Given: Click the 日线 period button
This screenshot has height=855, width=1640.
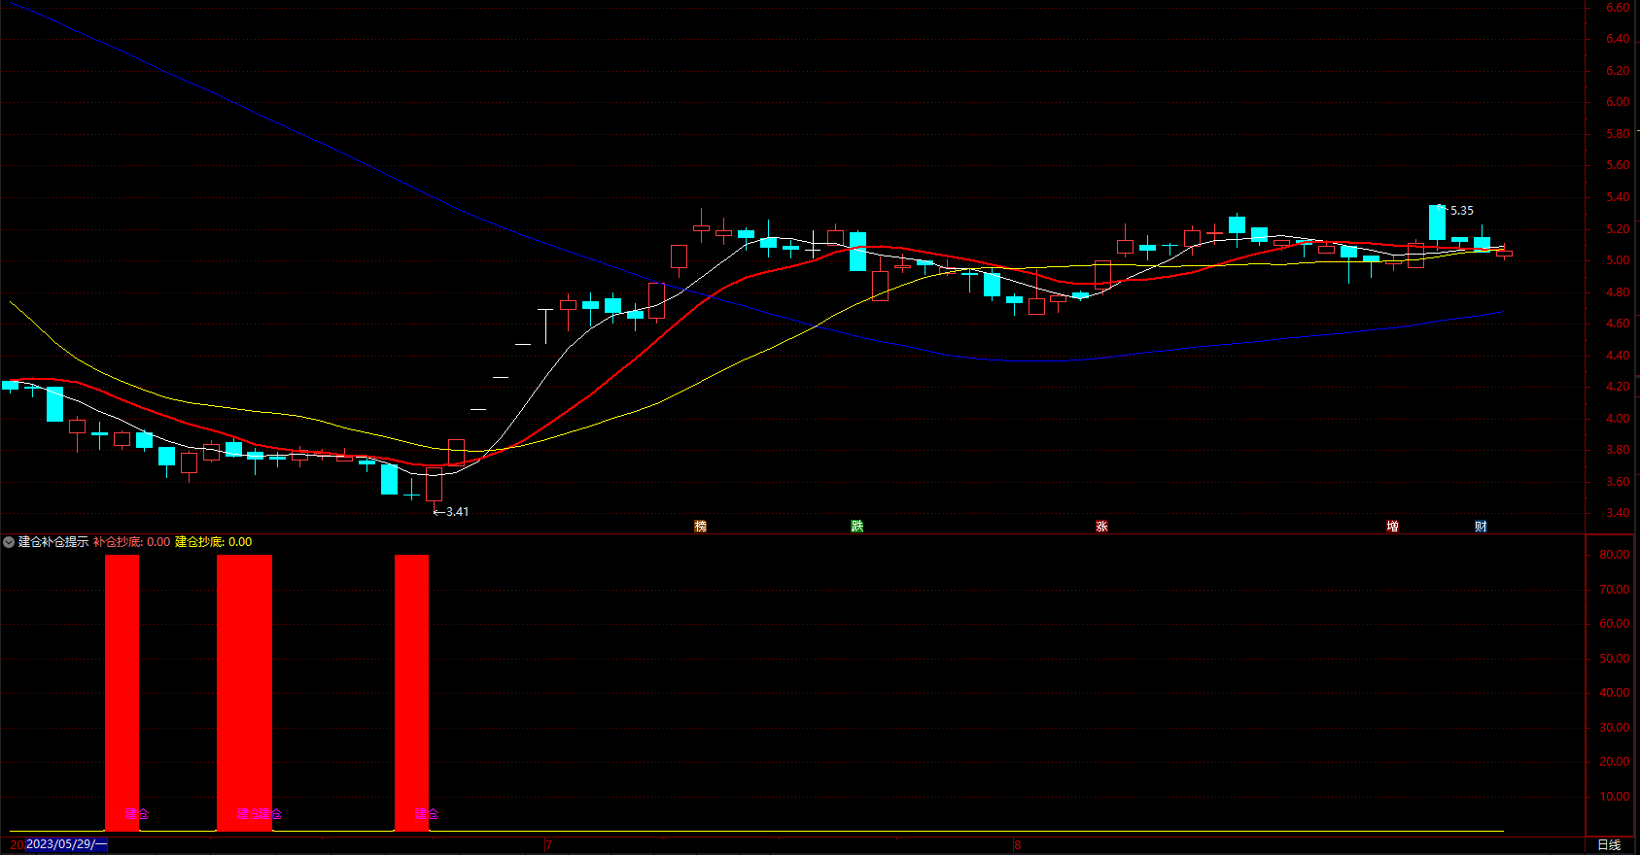Looking at the screenshot, I should pyautogui.click(x=1609, y=845).
